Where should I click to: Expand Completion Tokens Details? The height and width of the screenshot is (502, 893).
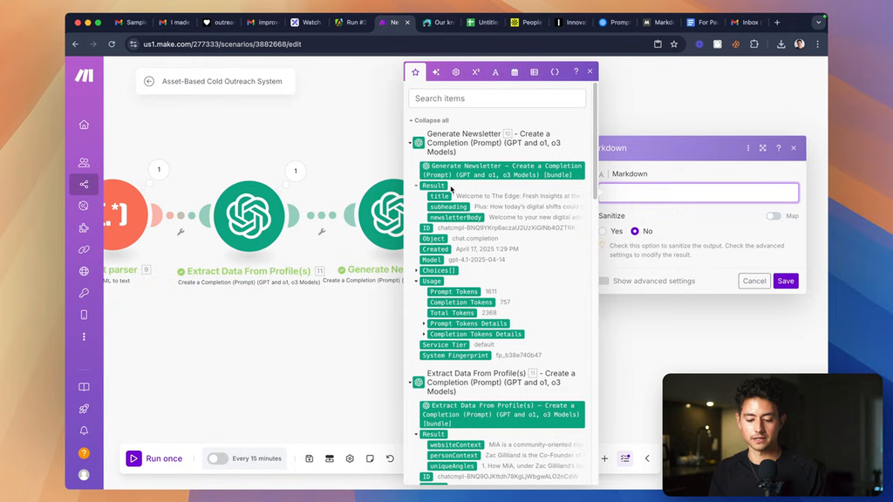click(x=424, y=334)
